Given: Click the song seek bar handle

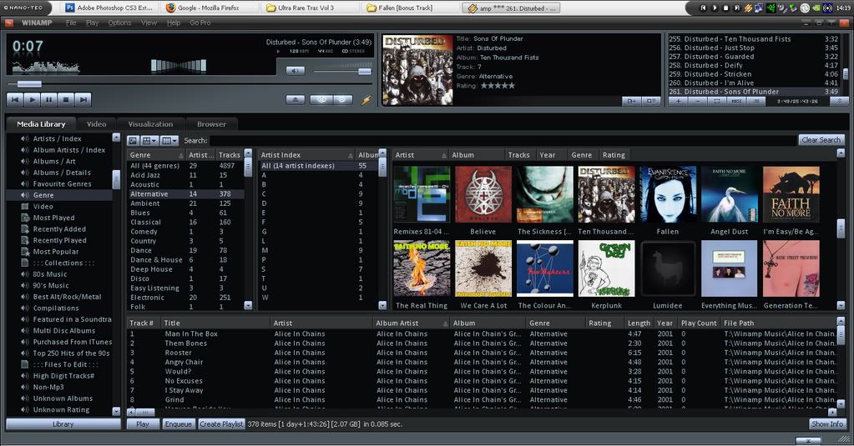Looking at the screenshot, I should tap(29, 83).
